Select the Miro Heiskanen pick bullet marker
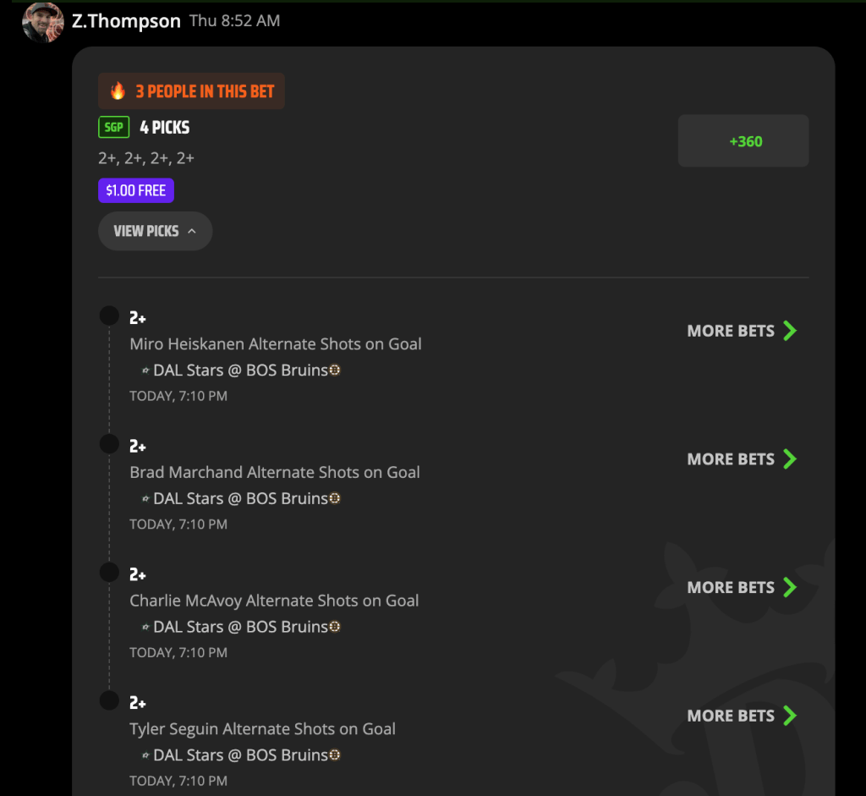The width and height of the screenshot is (866, 796). tap(109, 316)
